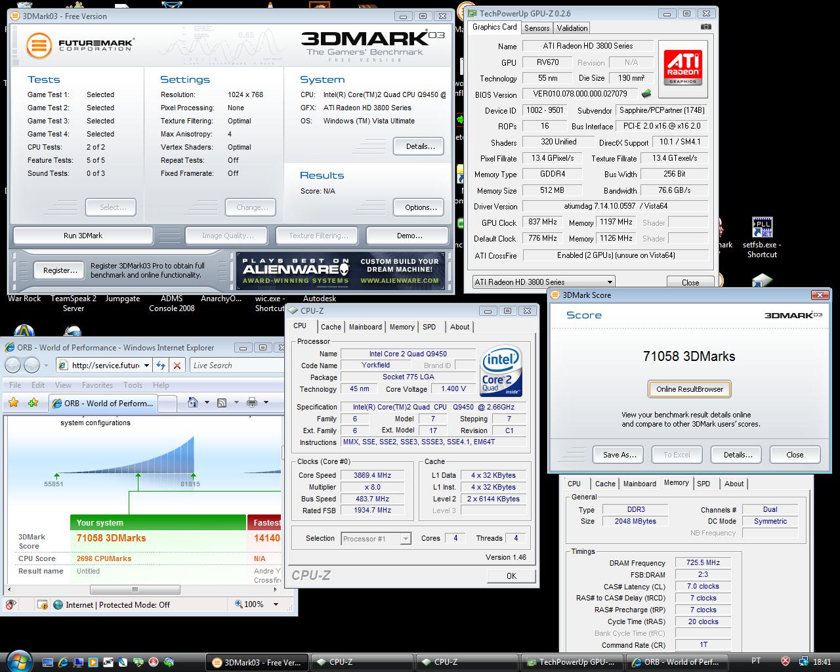Click the pop-up blocker icon in IE status bar

(42, 604)
